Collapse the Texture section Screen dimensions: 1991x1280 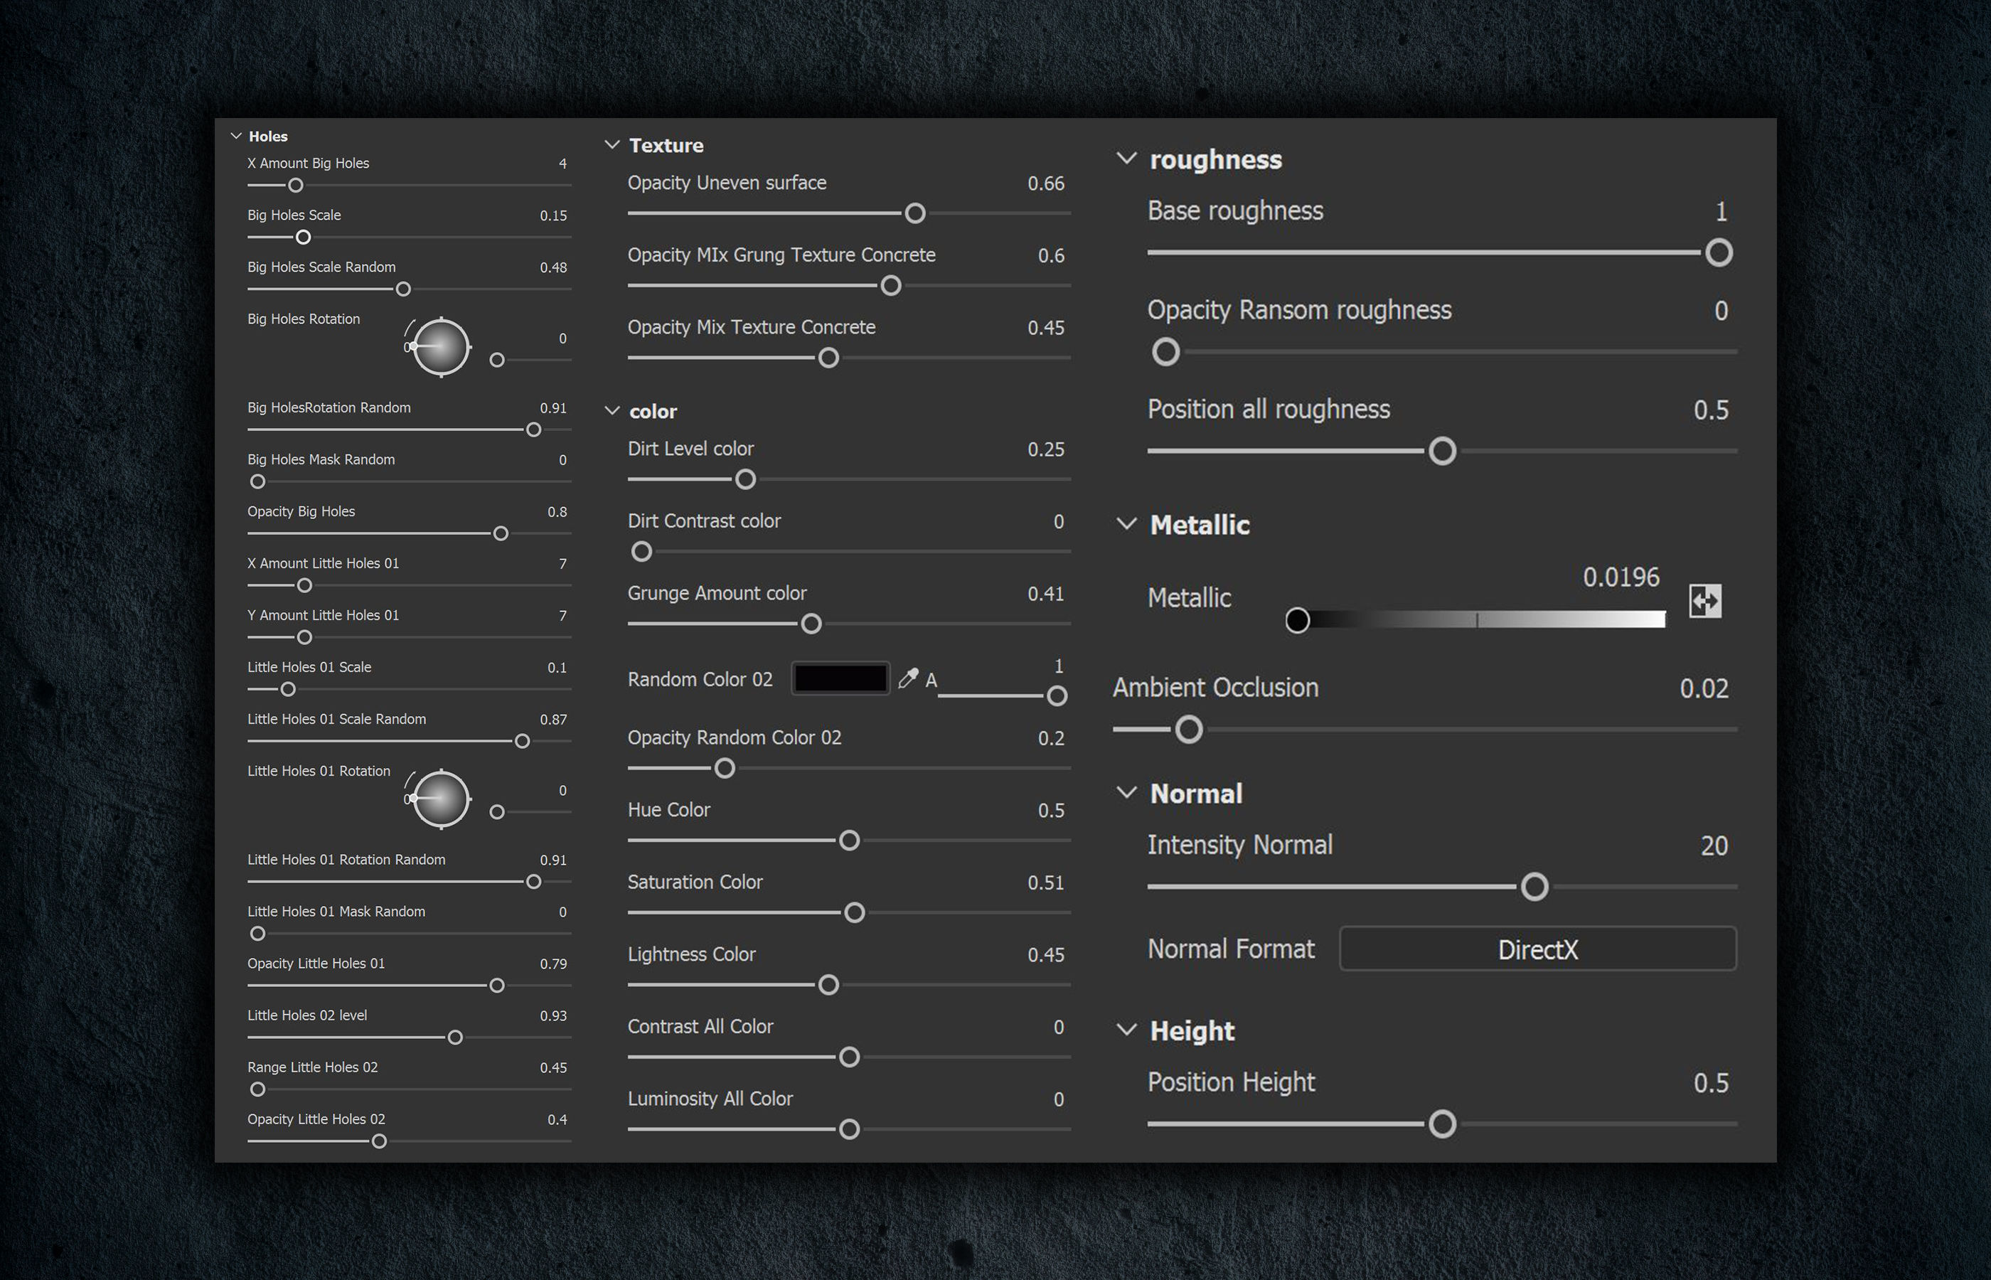[x=612, y=144]
